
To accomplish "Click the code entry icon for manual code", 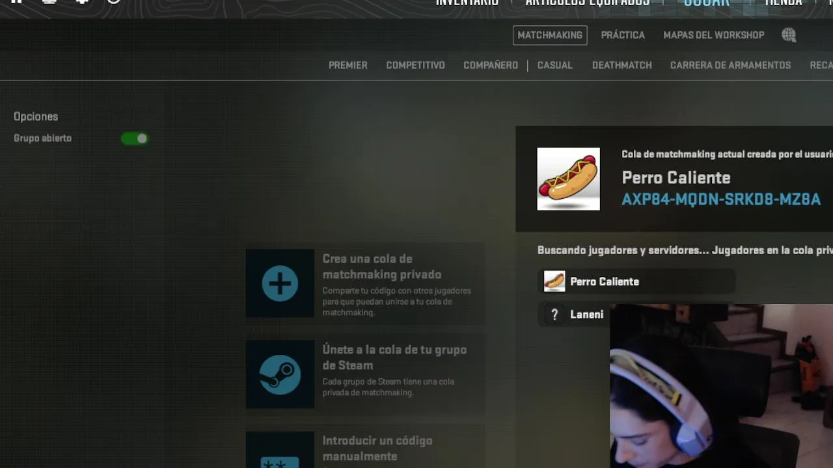I will (x=280, y=450).
